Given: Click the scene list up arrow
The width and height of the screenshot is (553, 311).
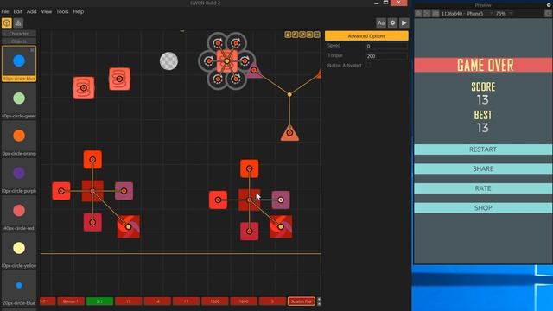Looking at the screenshot, I should [x=319, y=300].
